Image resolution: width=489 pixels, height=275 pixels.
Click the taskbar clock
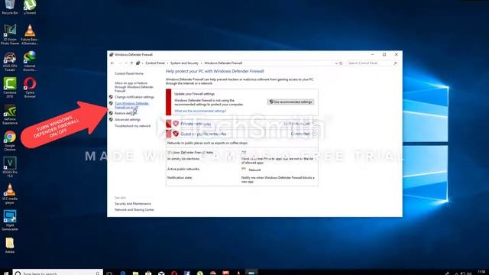[x=481, y=272]
